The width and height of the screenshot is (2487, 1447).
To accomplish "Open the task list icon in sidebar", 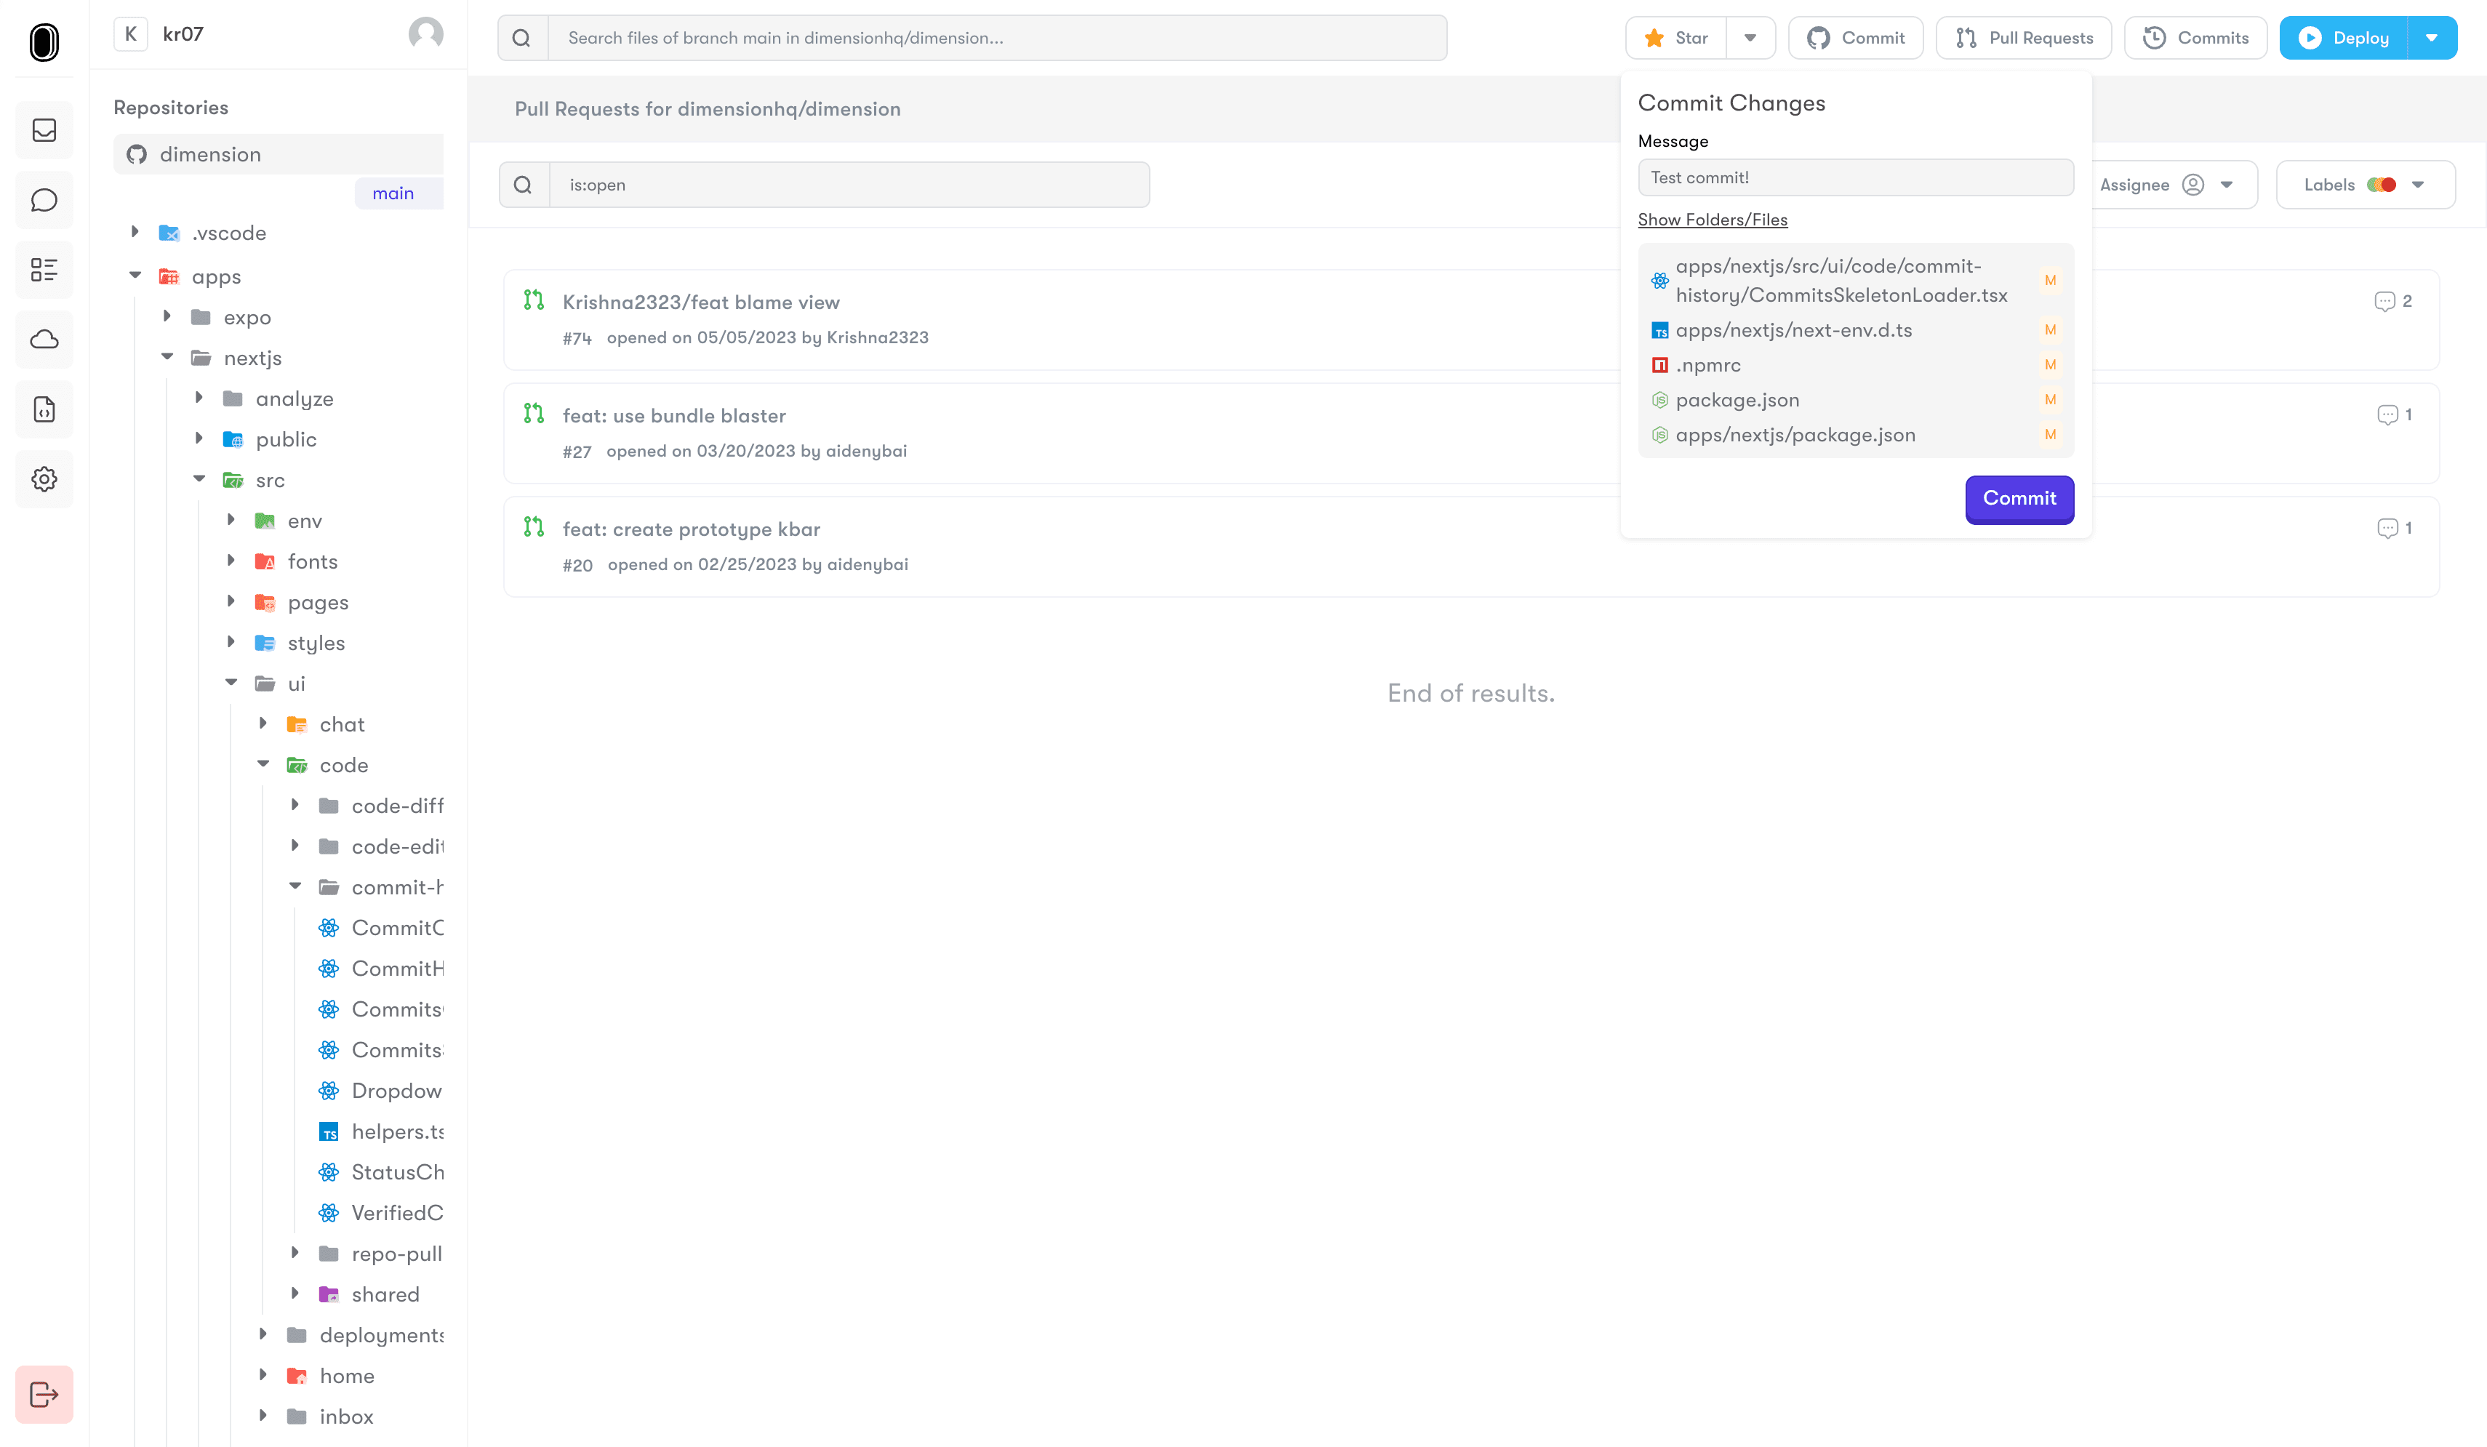I will click(x=44, y=270).
